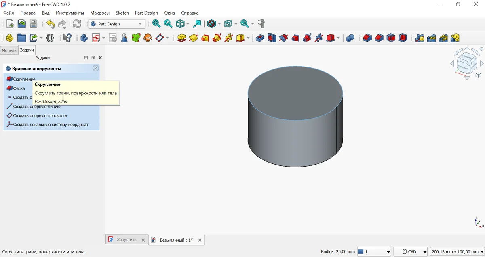This screenshot has width=485, height=257.
Task: Switch to the Модель tab
Action: [x=9, y=50]
